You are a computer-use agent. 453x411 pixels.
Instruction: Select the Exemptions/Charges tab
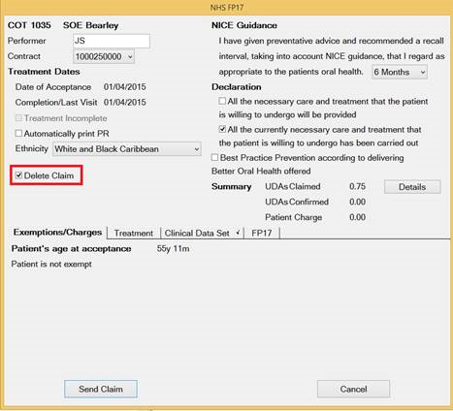click(x=57, y=233)
